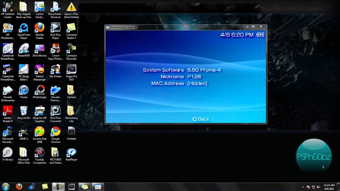Open My Printer desktop icon
The width and height of the screenshot is (340, 191).
tap(56, 71)
